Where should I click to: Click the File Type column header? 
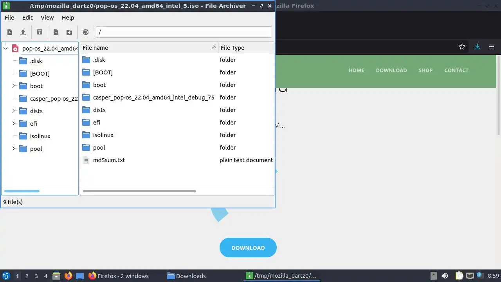246,47
